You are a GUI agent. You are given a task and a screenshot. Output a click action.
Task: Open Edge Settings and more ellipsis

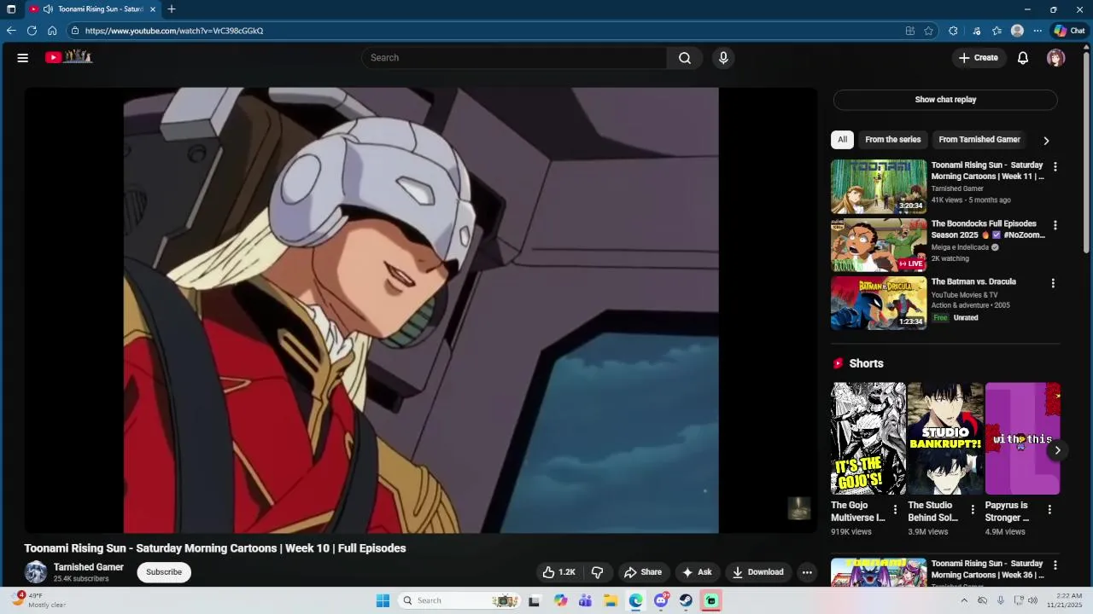pos(1037,31)
